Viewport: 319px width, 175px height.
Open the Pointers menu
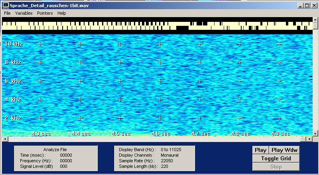(x=45, y=13)
